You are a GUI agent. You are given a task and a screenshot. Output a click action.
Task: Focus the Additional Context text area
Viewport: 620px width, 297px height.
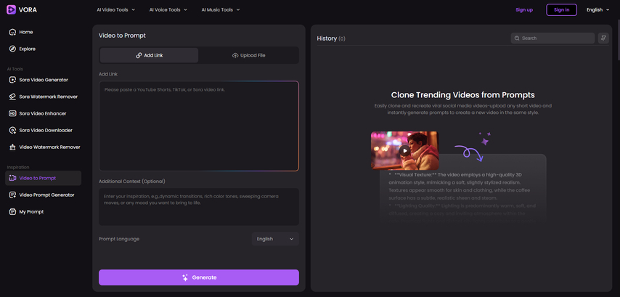point(199,206)
